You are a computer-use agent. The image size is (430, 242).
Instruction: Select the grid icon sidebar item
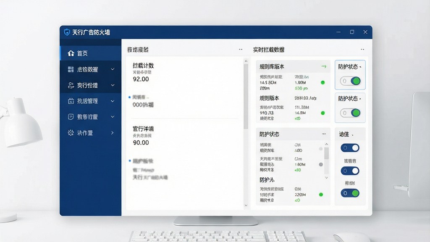[71, 69]
